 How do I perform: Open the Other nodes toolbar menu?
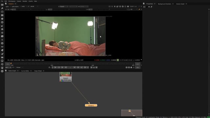(x=2, y=57)
